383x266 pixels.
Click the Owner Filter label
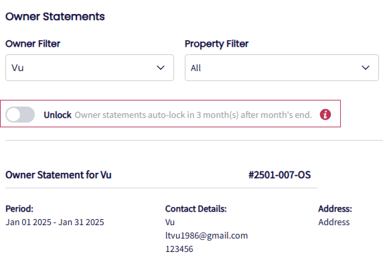(33, 44)
